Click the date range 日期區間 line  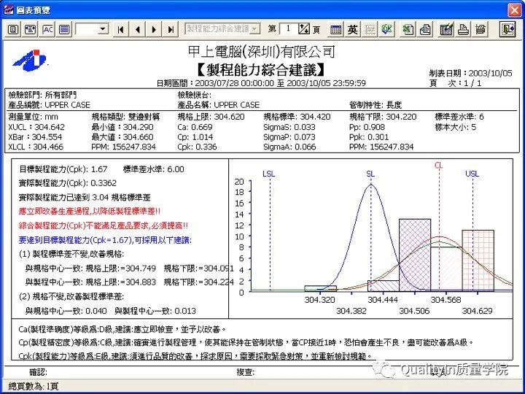click(261, 82)
